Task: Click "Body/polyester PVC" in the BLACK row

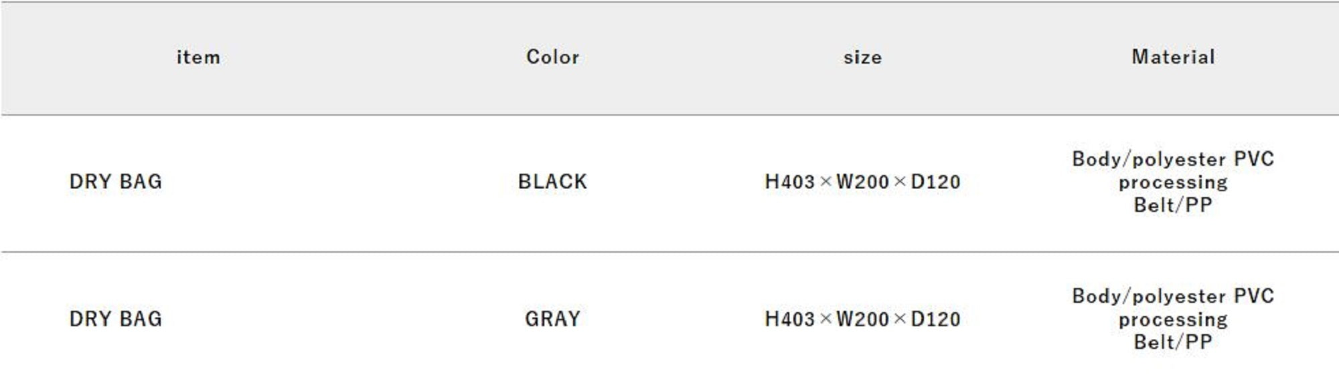Action: pos(1173,159)
